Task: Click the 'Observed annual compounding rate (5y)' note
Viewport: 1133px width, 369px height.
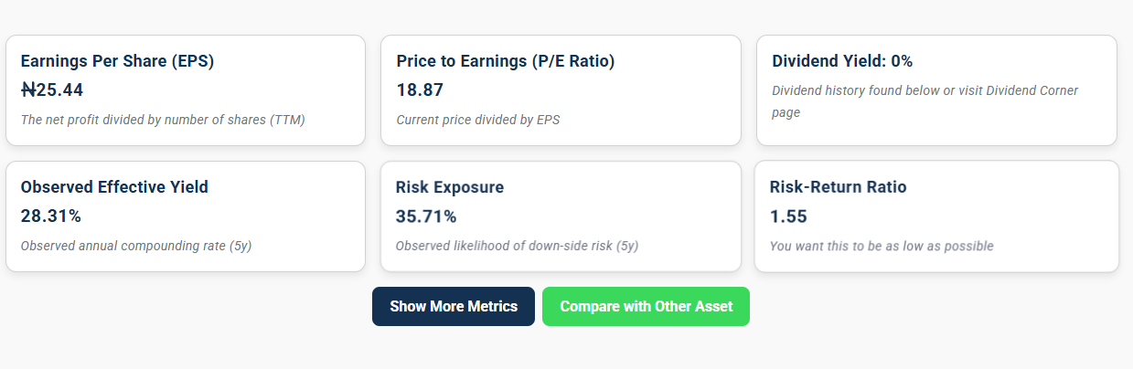Action: [x=135, y=246]
